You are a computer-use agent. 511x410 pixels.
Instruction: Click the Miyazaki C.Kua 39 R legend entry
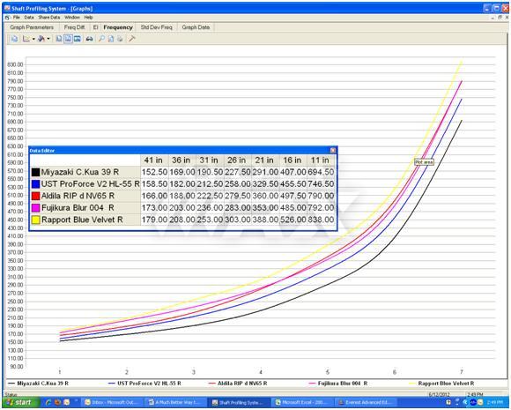tap(39, 384)
